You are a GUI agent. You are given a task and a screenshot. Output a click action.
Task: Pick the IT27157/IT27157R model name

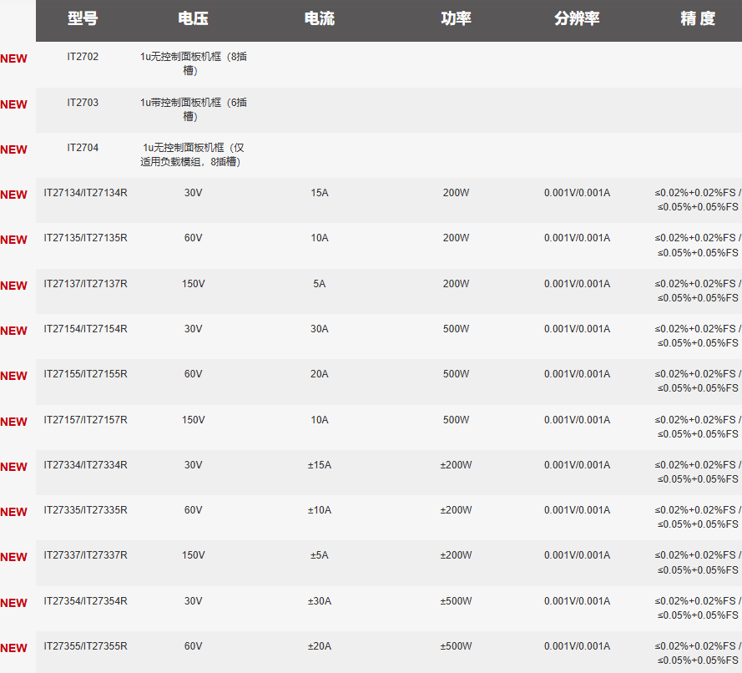pos(86,420)
